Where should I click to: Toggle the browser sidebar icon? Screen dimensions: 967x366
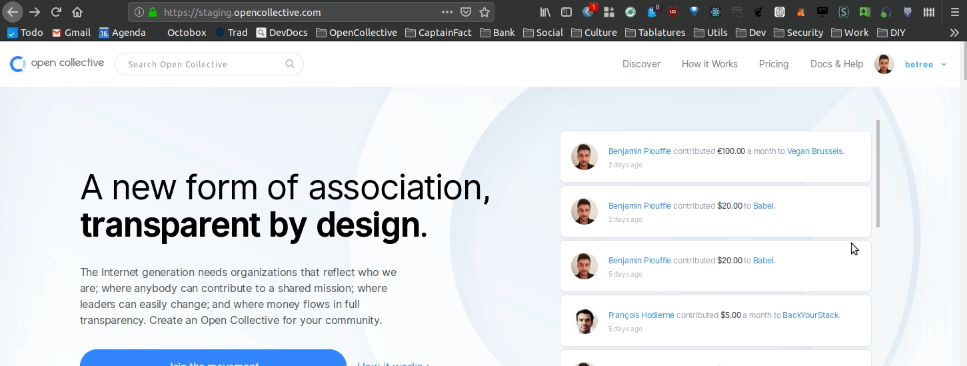[x=566, y=12]
